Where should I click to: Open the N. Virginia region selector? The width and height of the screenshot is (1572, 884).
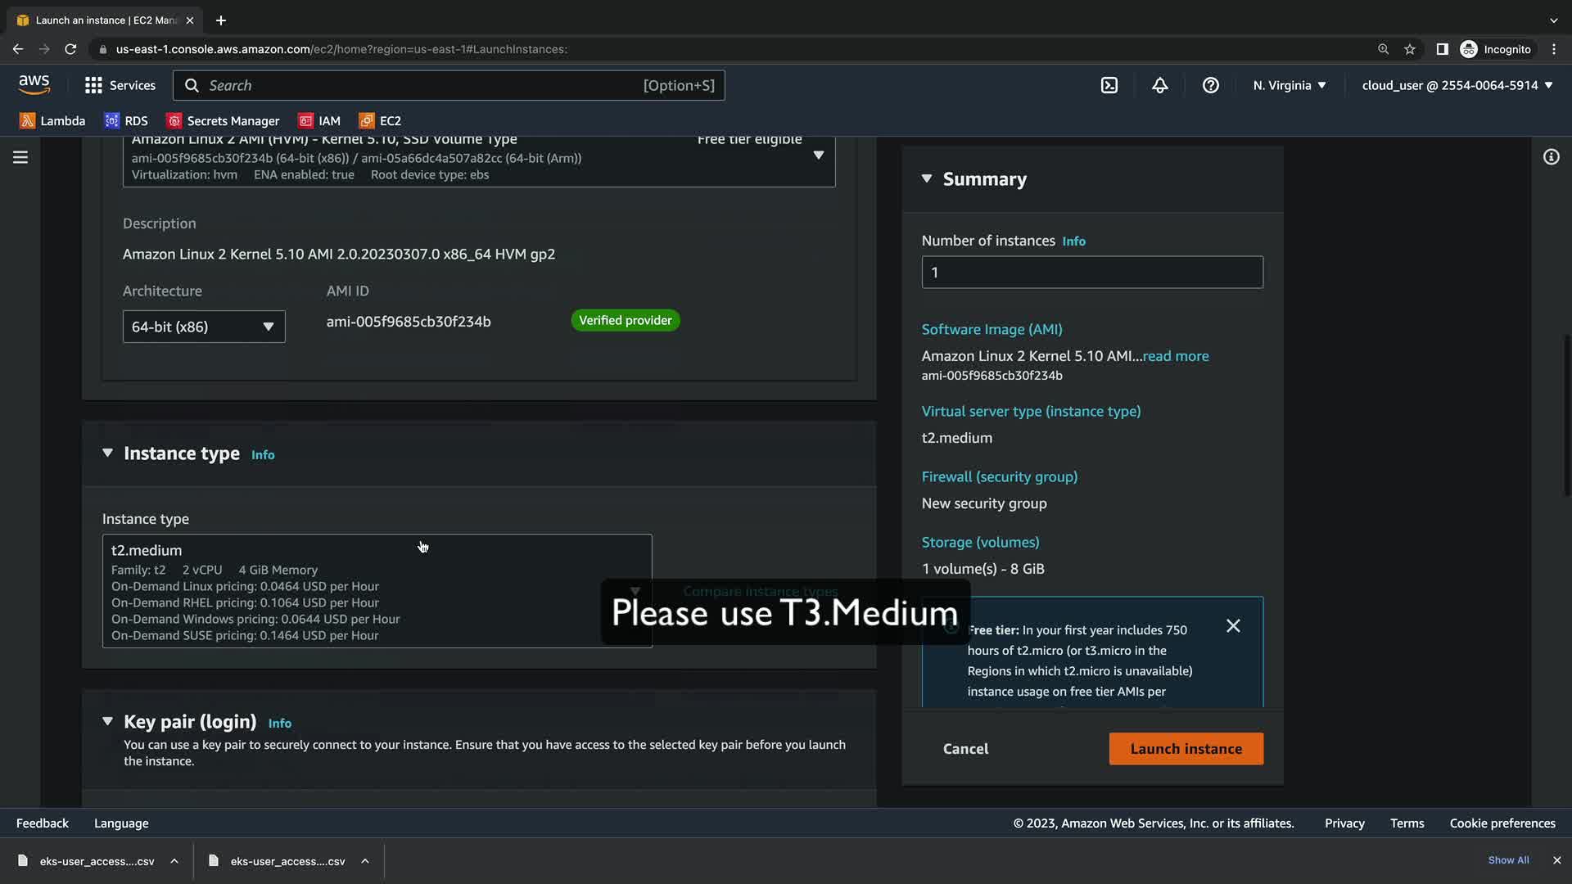coord(1289,85)
